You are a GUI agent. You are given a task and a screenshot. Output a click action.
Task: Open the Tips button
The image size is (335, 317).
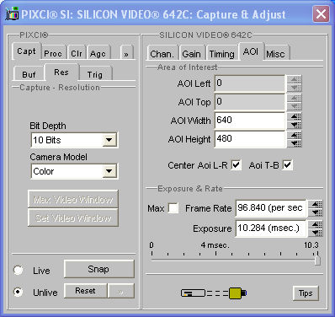[306, 293]
